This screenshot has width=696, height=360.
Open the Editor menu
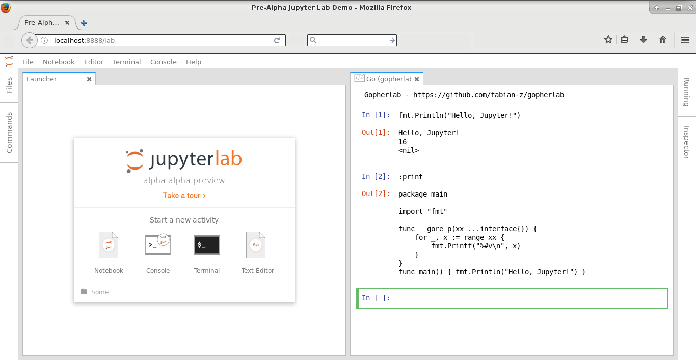[94, 62]
